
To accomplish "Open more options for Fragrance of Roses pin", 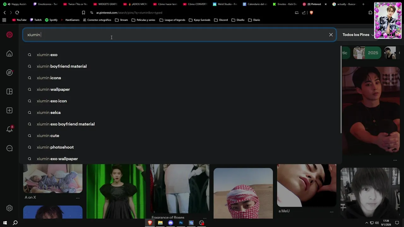I will [205, 218].
